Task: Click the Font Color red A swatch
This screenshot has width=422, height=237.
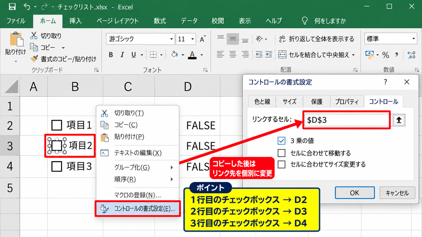Action: (x=192, y=55)
